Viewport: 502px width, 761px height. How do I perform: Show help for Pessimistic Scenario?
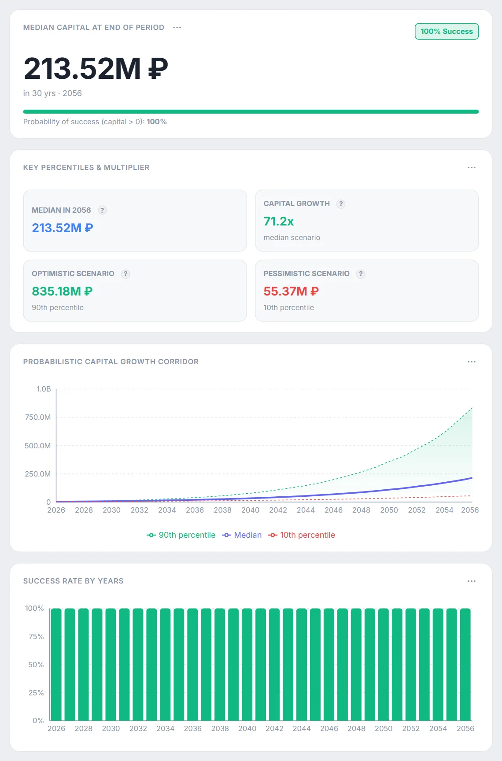click(361, 273)
